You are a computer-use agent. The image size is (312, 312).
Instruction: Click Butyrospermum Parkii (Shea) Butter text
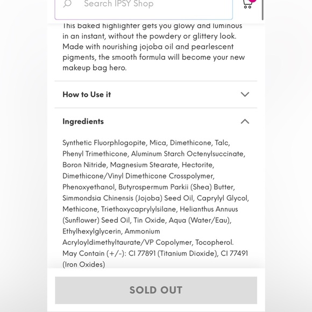tap(176, 187)
